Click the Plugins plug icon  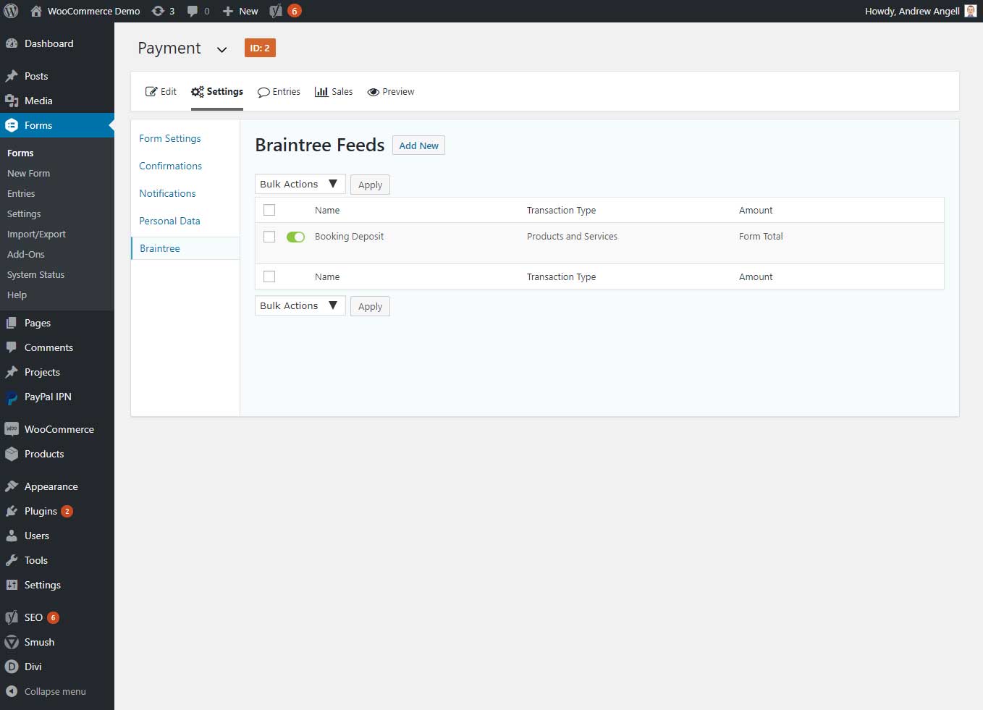coord(12,511)
